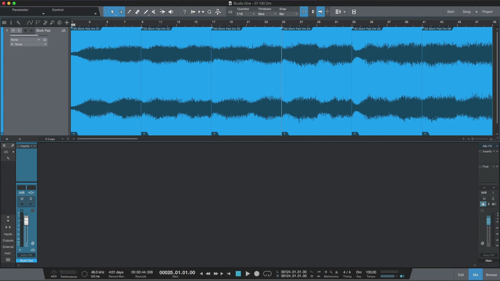
Task: Click the Stork Pad channel volume fader
Action: 26,221
